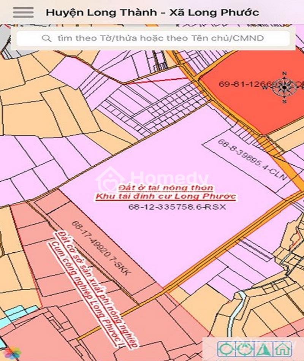Click the home view icon

tap(282, 349)
